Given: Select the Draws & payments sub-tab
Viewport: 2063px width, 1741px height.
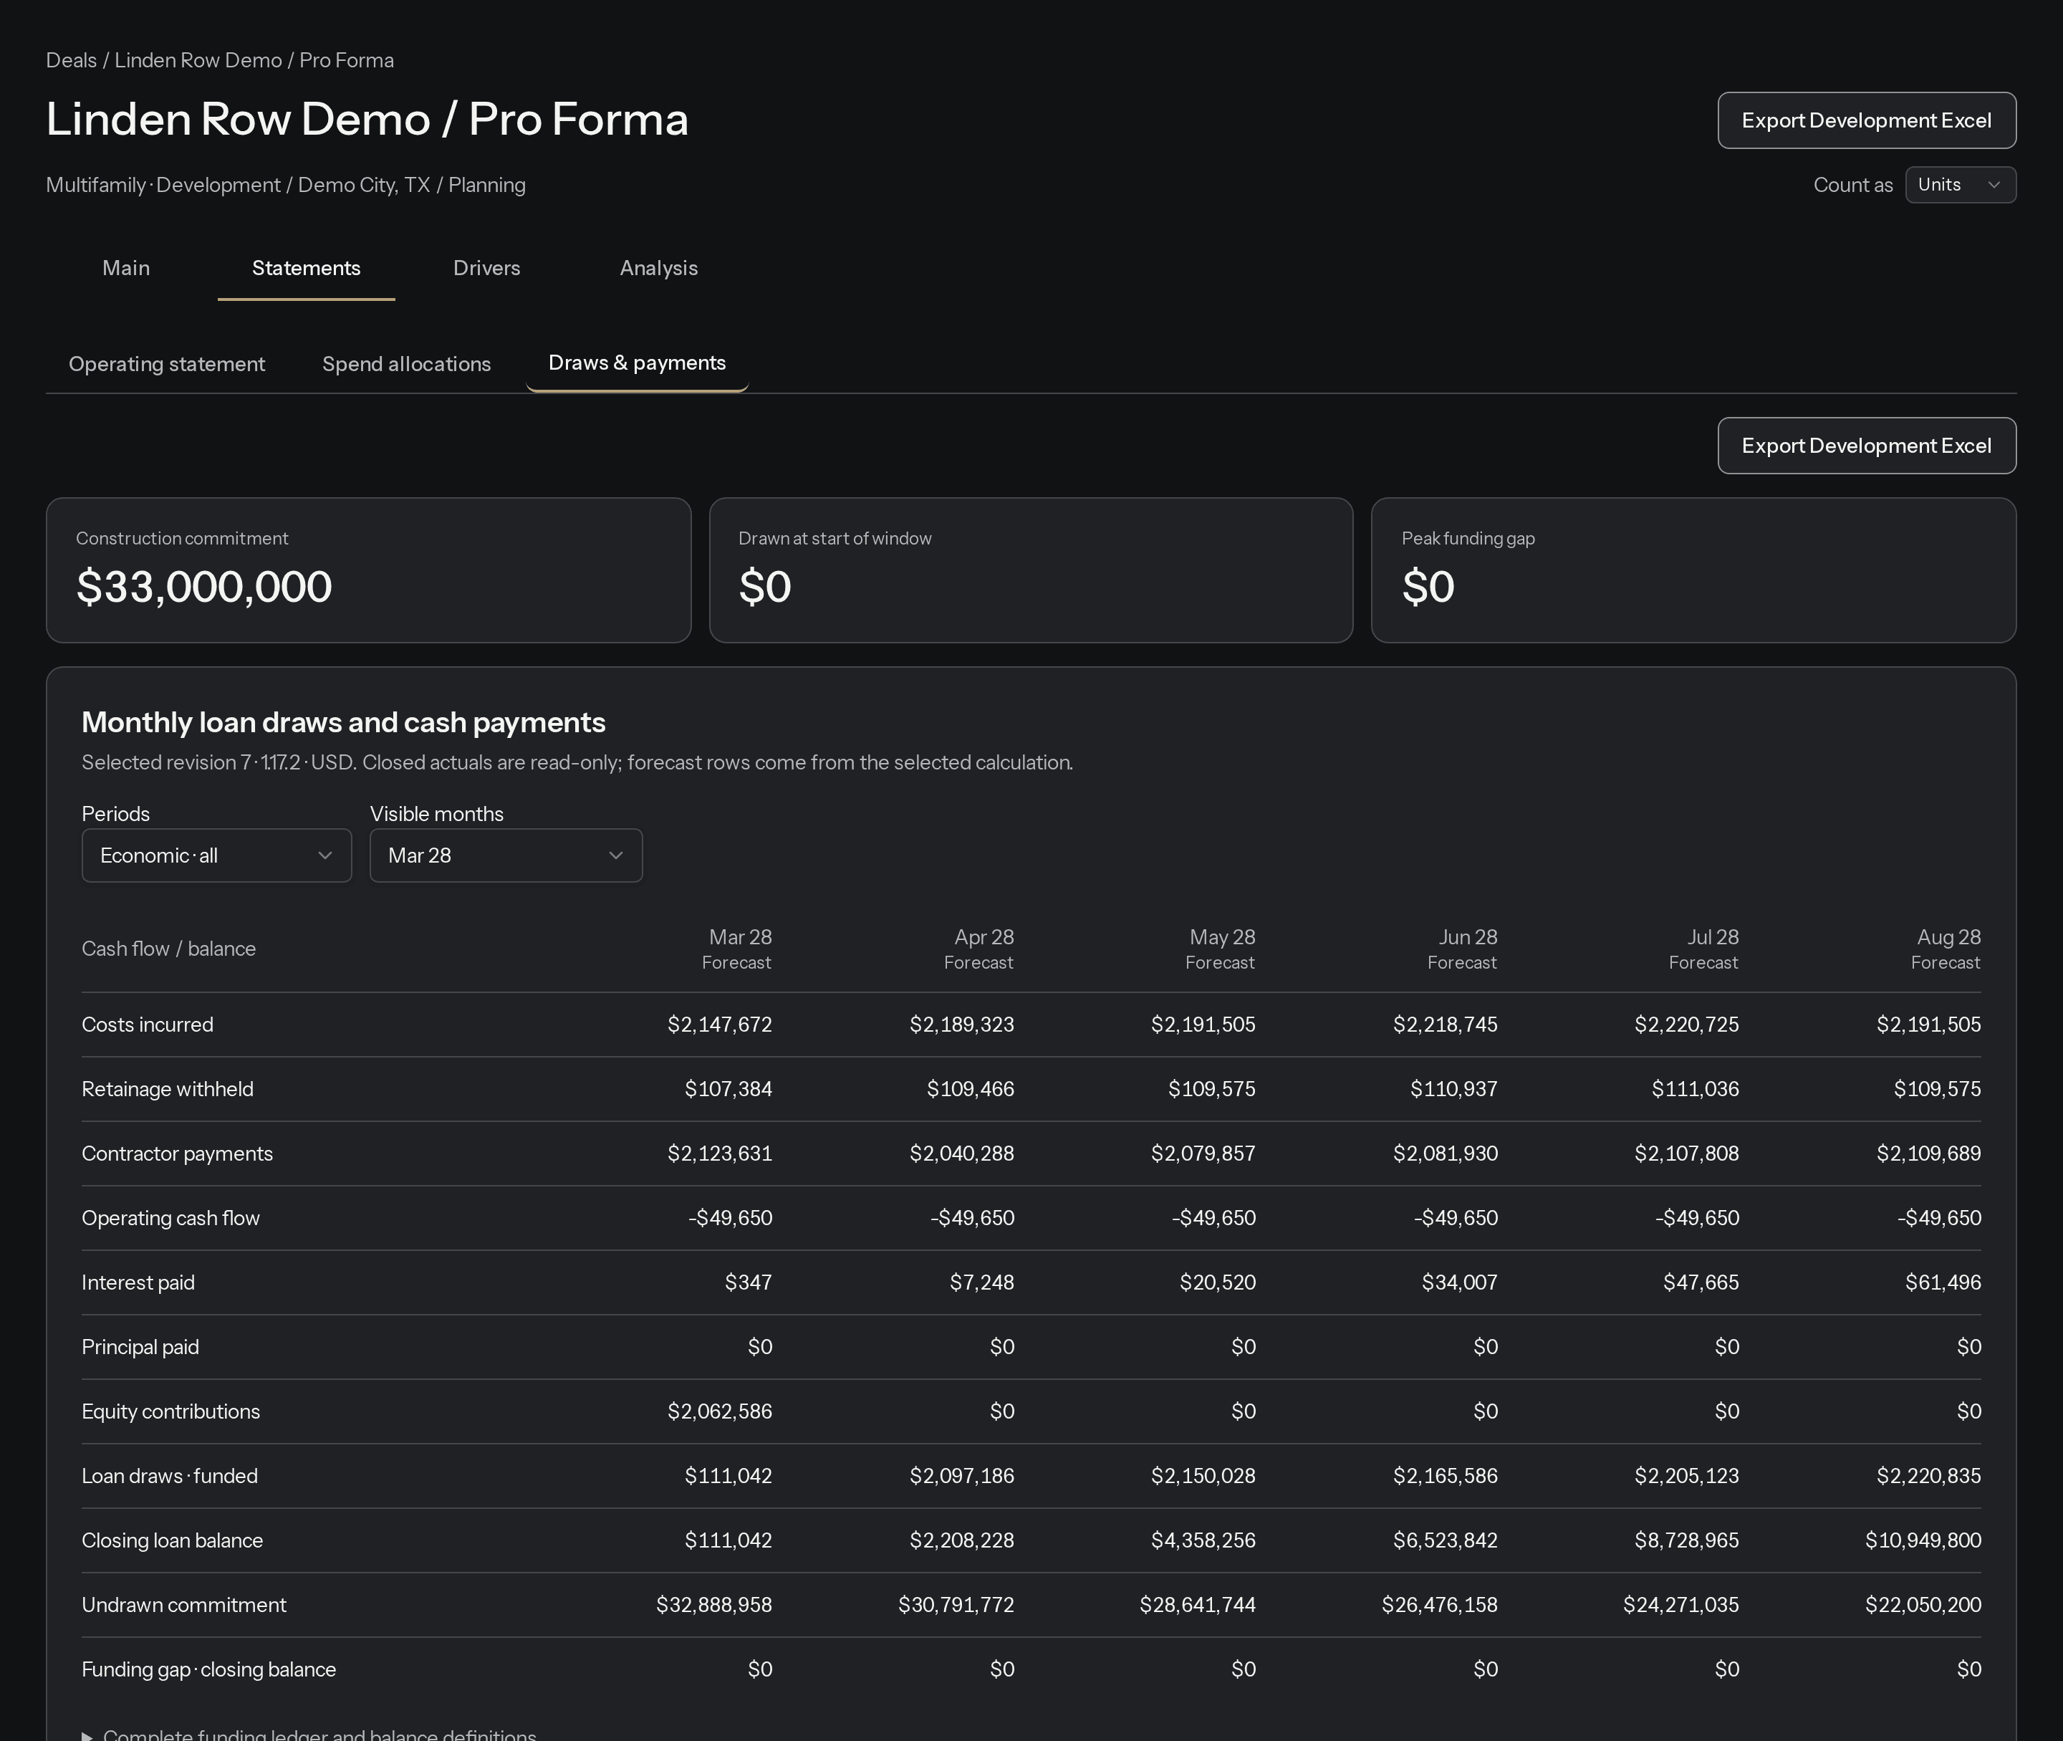Looking at the screenshot, I should pyautogui.click(x=636, y=363).
